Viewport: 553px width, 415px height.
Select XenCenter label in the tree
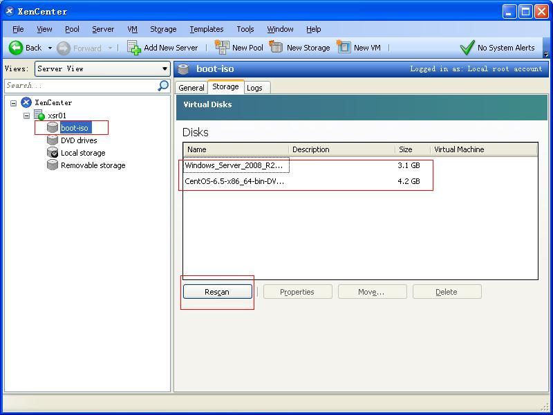(x=53, y=102)
